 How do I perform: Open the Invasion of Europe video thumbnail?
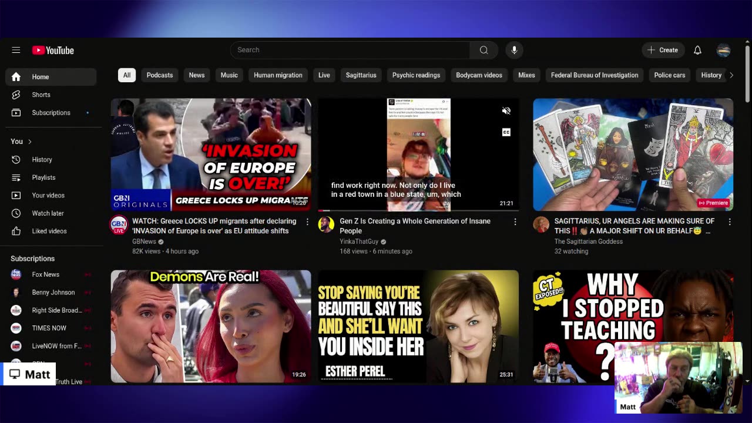(211, 155)
